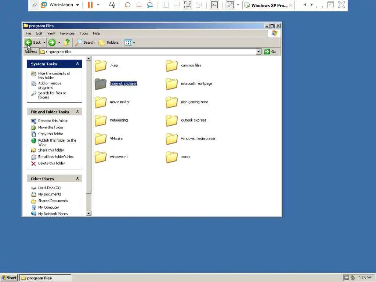
Task: Open the Views dropdown button
Action: pyautogui.click(x=130, y=43)
